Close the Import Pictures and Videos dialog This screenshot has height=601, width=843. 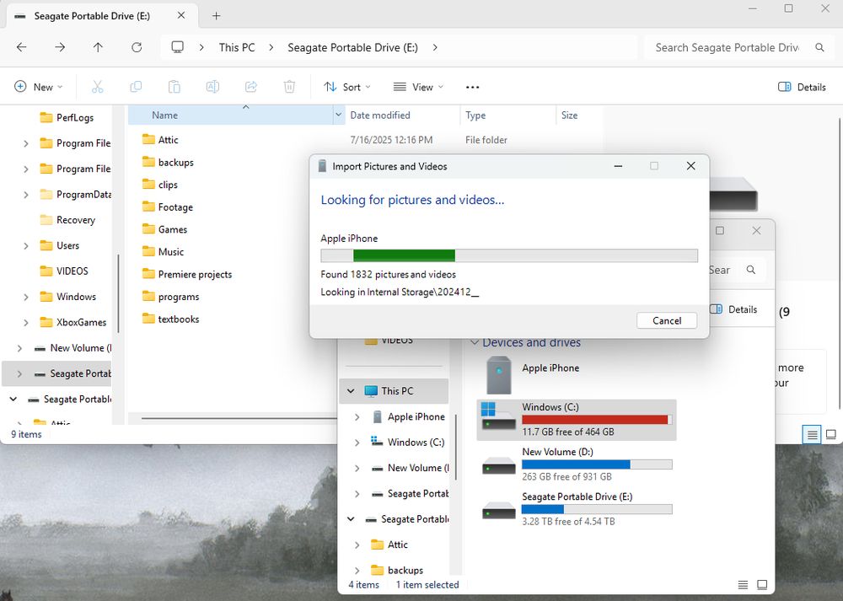pyautogui.click(x=691, y=166)
